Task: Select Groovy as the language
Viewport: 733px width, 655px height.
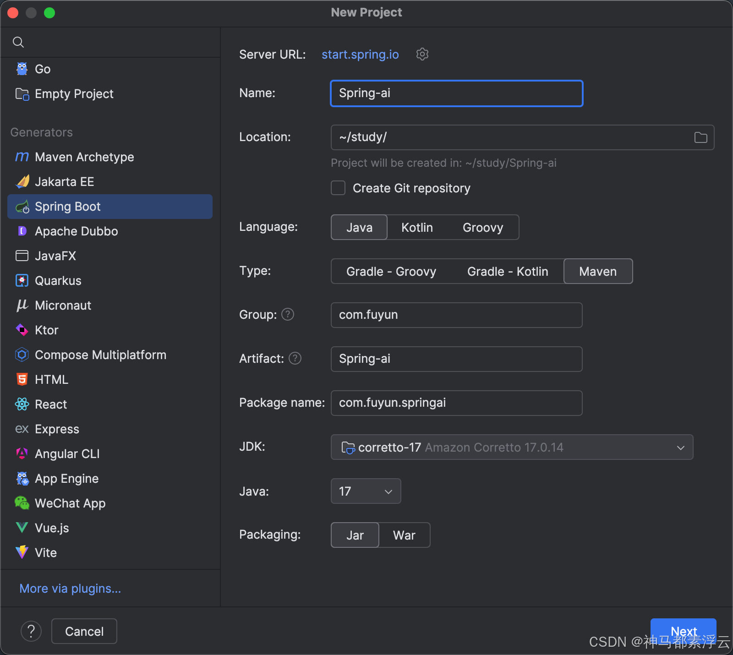Action: click(x=483, y=227)
